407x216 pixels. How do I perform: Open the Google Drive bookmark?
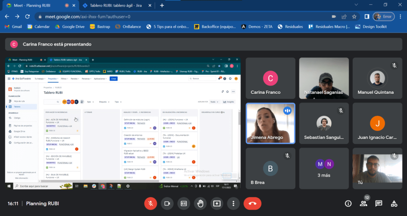pos(70,27)
